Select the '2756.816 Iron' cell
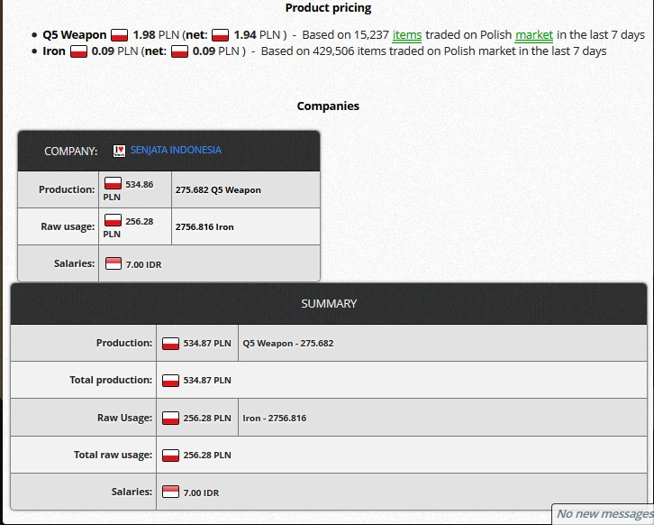Screen dimensions: 654x525 246,226
